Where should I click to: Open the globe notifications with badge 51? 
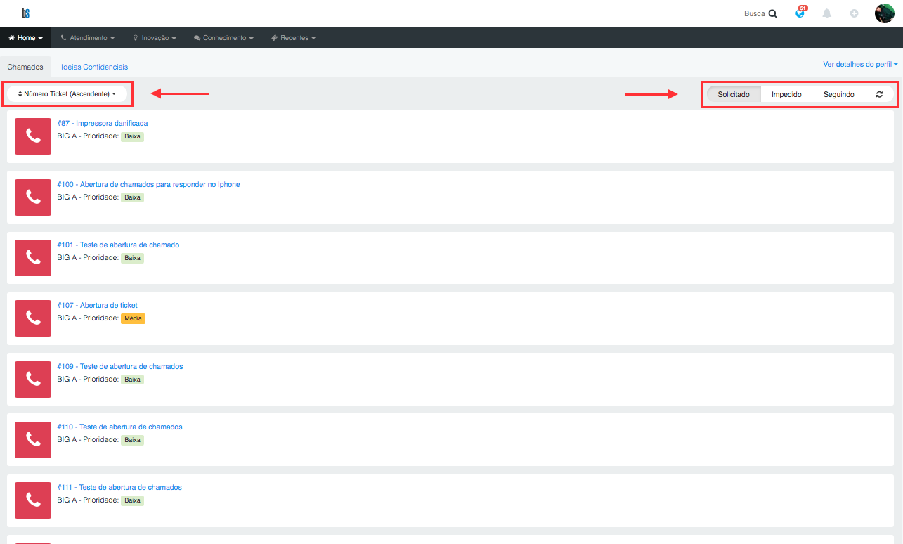pyautogui.click(x=800, y=13)
